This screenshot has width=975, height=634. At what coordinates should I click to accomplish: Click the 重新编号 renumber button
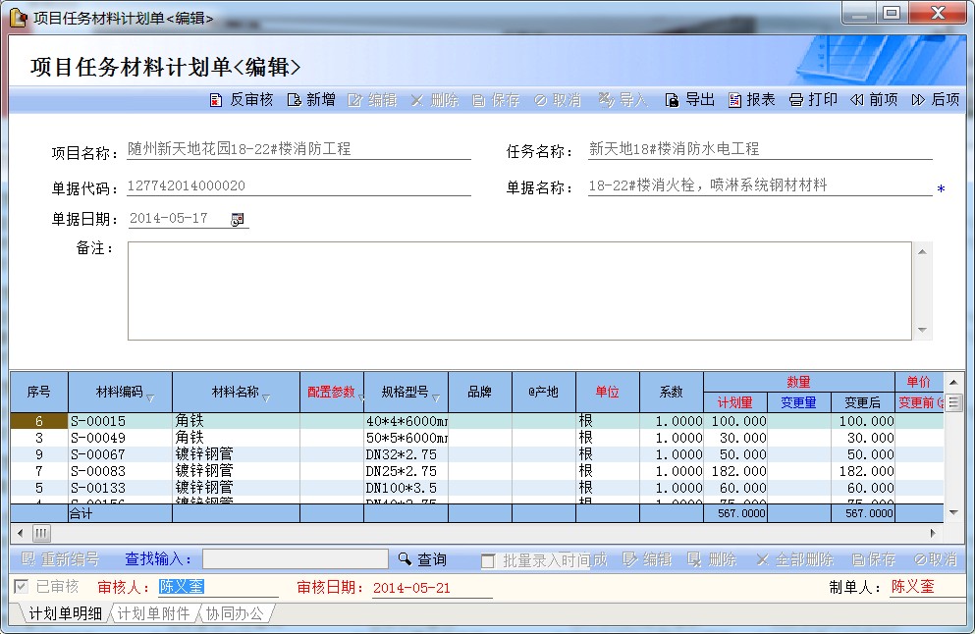tap(59, 559)
